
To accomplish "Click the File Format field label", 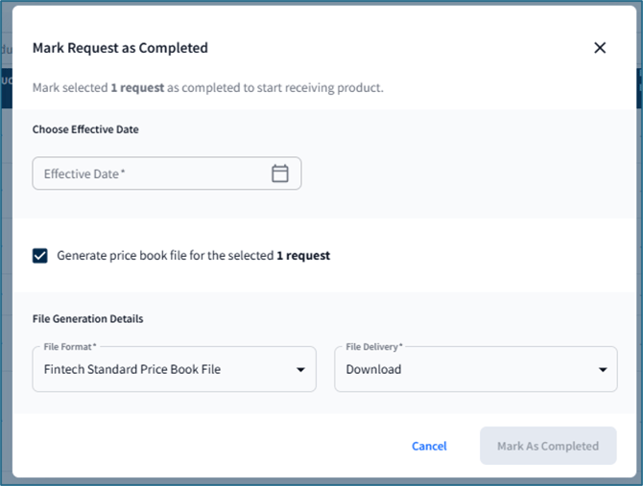I will (70, 347).
